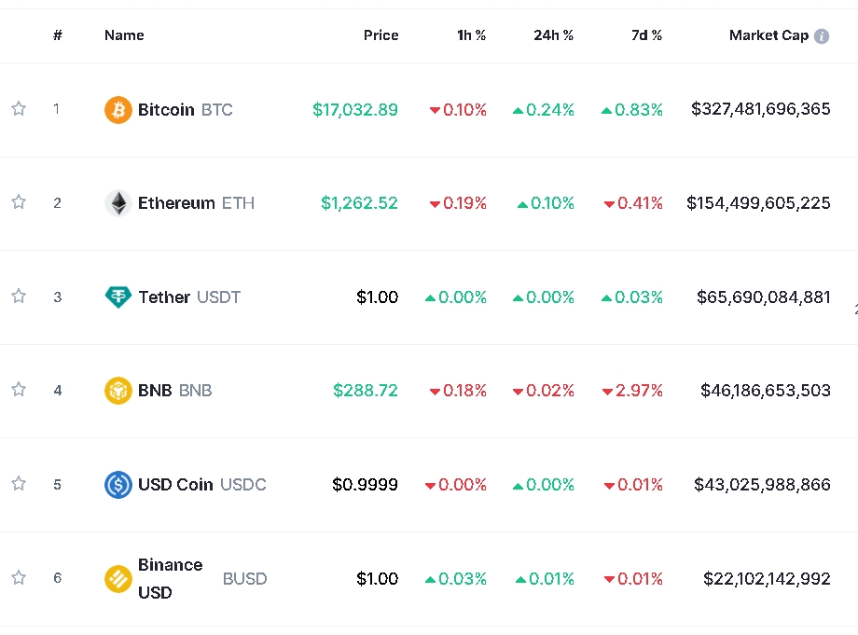Toggle the watchlist star for Ethereum
This screenshot has height=635, width=858.
19,202
